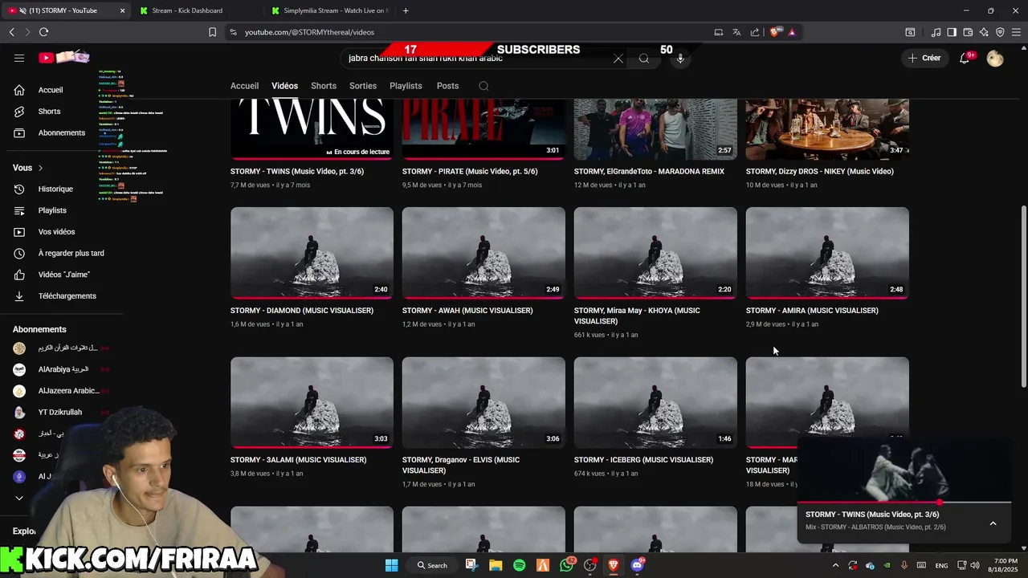Screen dimensions: 1028x578
Task: Open Brave Rewards triangle icon
Action: coord(792,32)
